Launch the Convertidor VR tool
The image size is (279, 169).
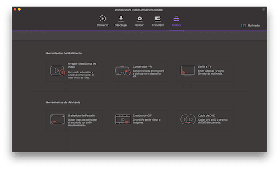(x=139, y=72)
